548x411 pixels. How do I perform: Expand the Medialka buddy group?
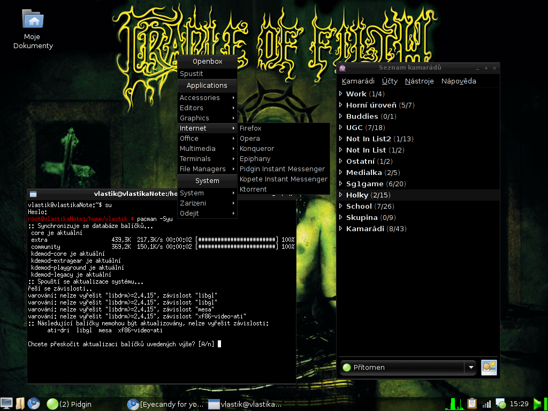click(x=341, y=172)
